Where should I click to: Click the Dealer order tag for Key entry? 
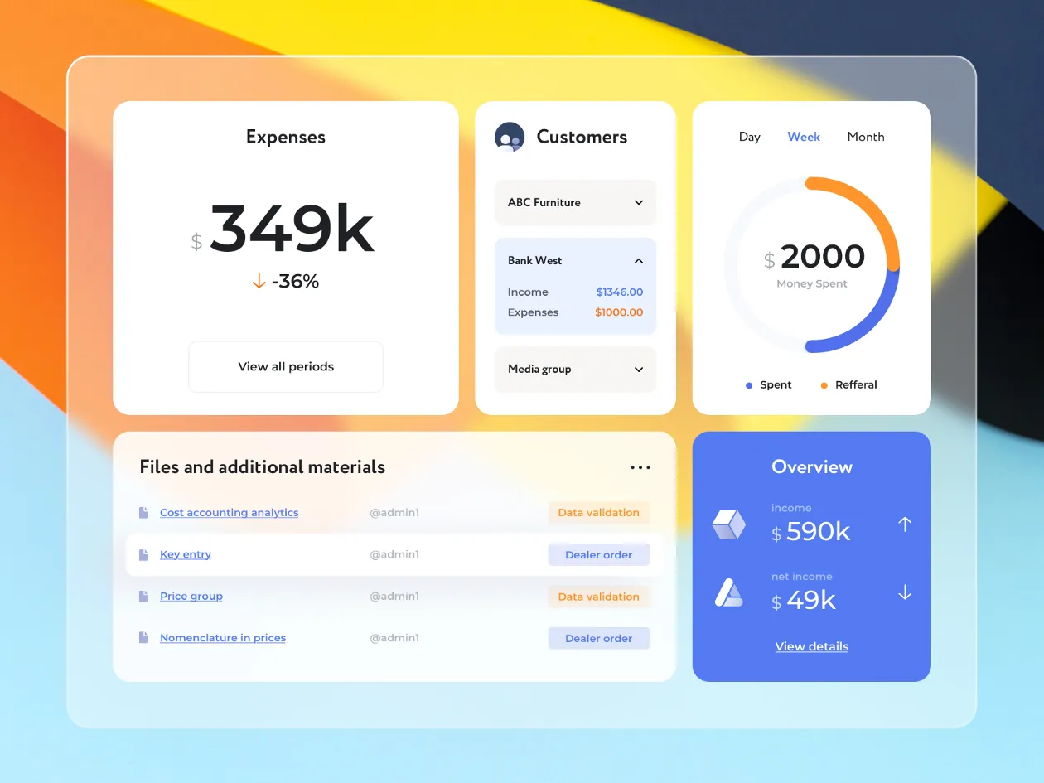(x=598, y=555)
